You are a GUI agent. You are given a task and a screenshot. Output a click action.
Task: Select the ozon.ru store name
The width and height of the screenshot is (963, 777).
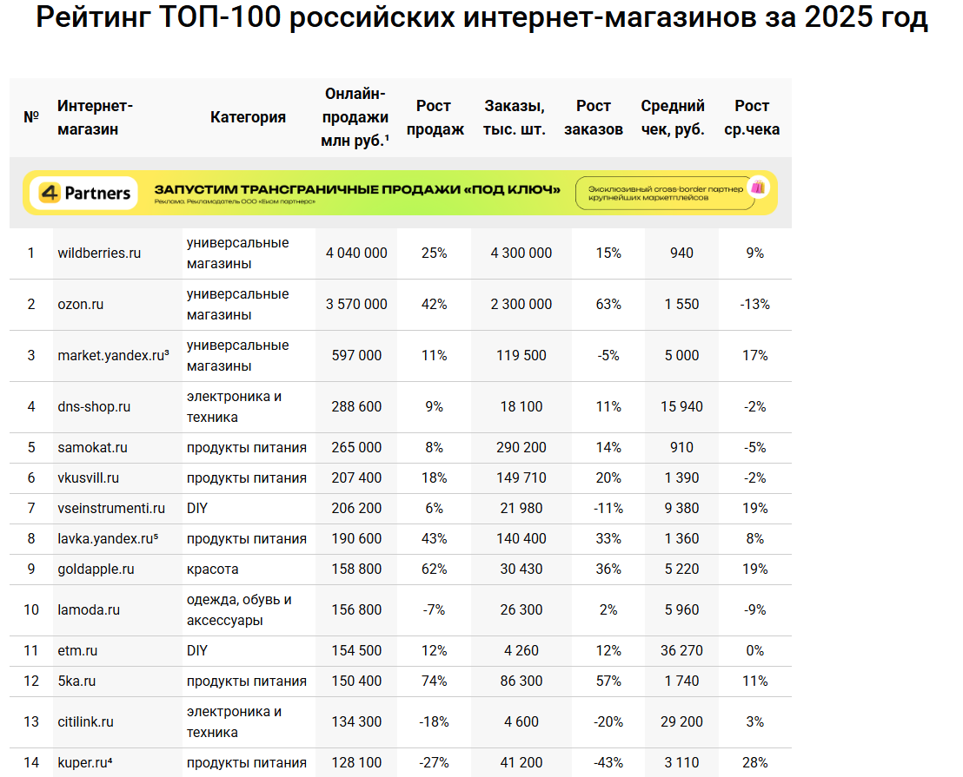tap(81, 304)
